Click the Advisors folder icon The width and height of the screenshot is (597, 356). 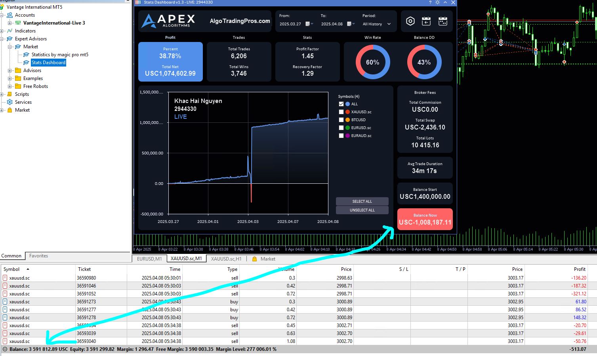click(18, 70)
